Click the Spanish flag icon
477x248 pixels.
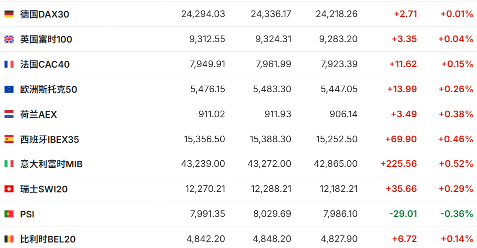click(9, 139)
